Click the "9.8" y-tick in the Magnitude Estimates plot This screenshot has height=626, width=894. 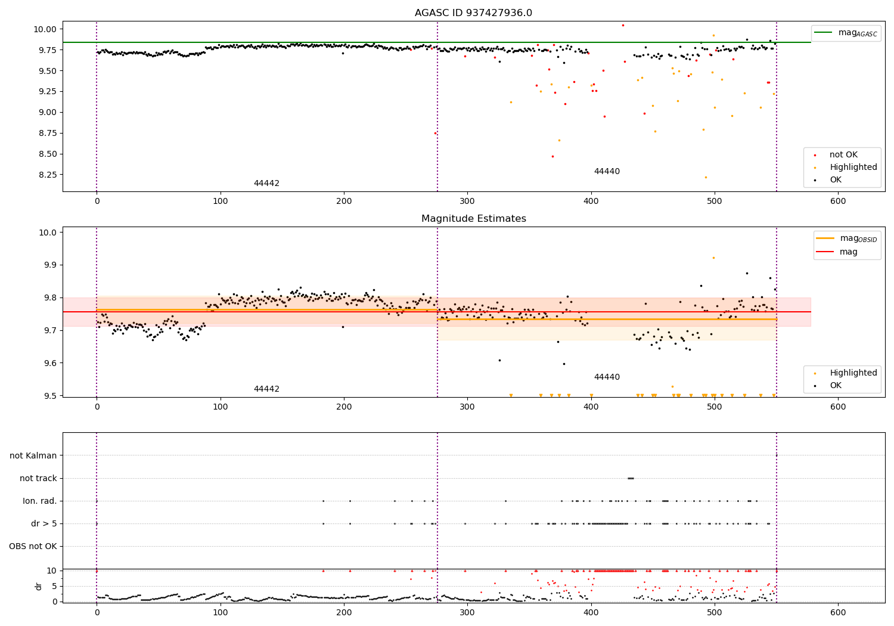click(x=49, y=298)
